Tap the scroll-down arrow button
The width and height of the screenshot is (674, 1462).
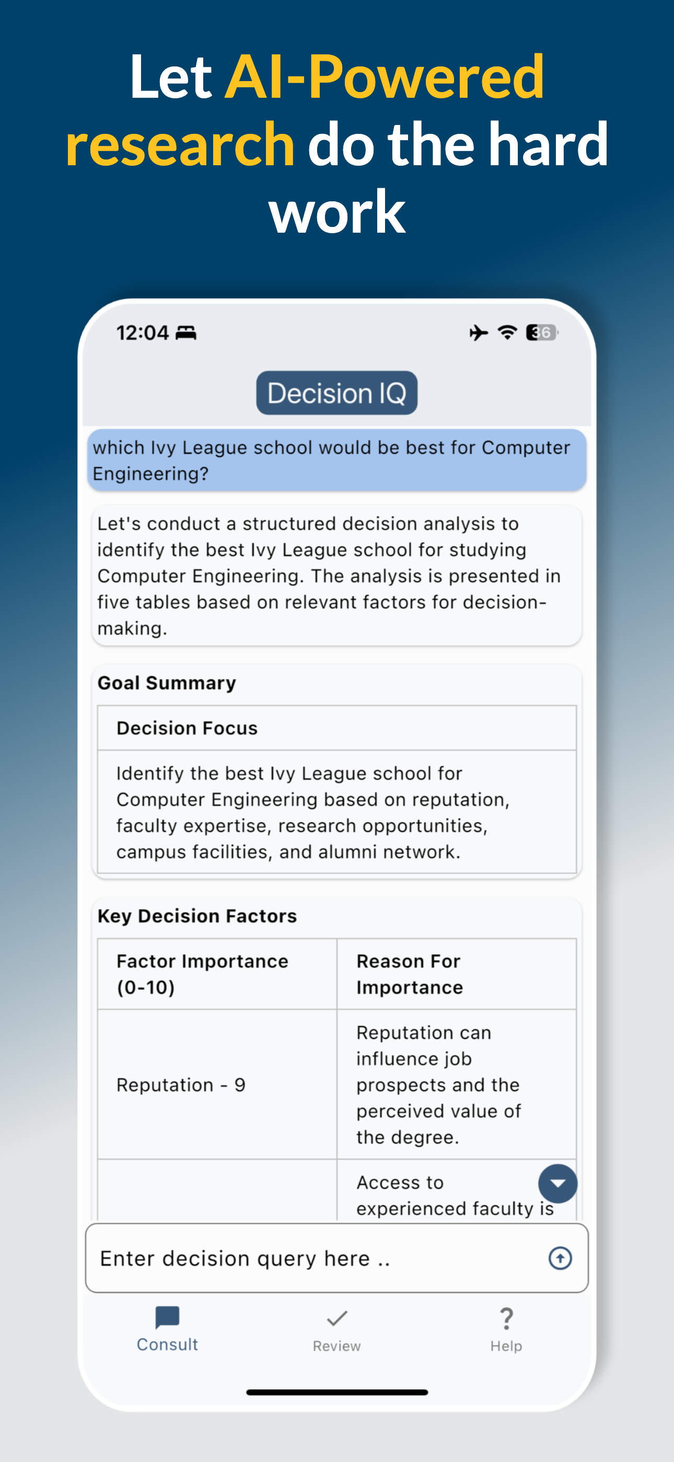click(557, 1183)
